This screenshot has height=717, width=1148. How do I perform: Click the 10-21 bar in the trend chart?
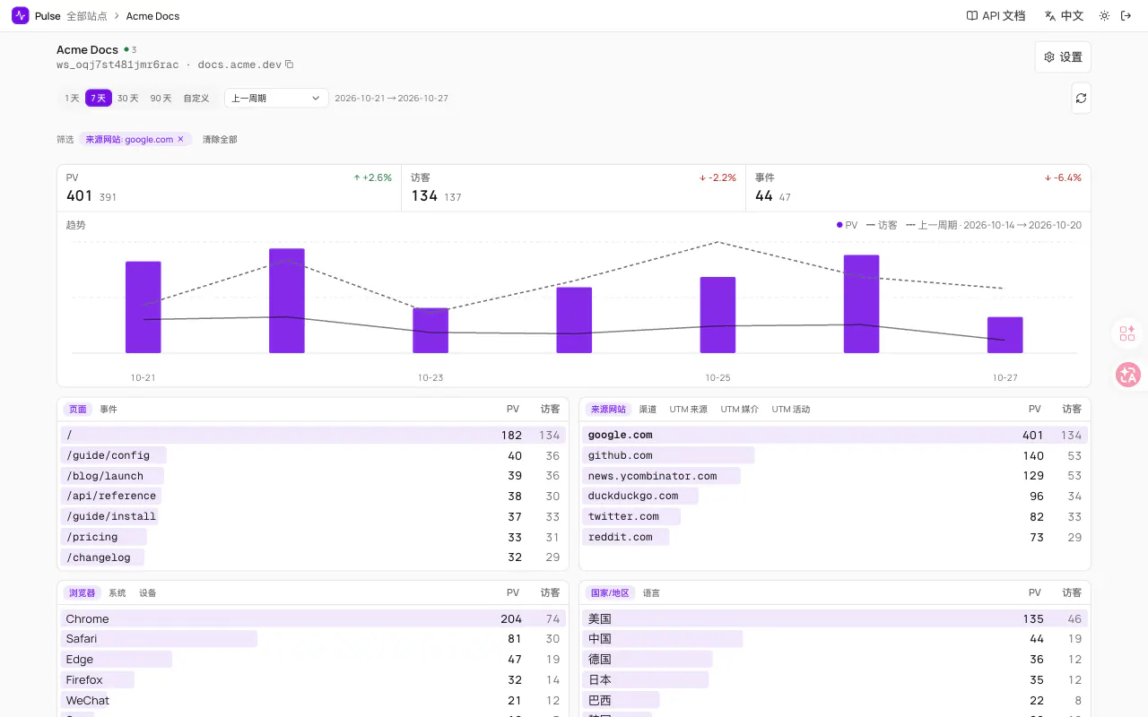click(x=143, y=307)
